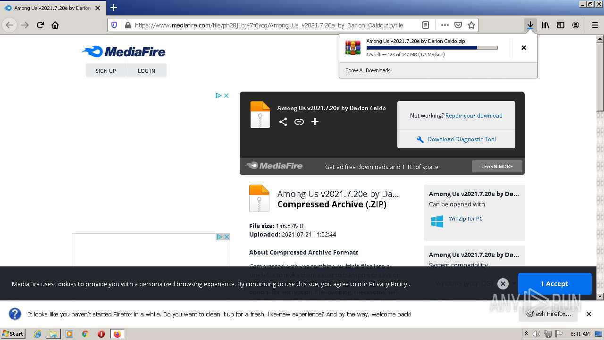Click the Windows logo icon beside WinZip

[437, 221]
